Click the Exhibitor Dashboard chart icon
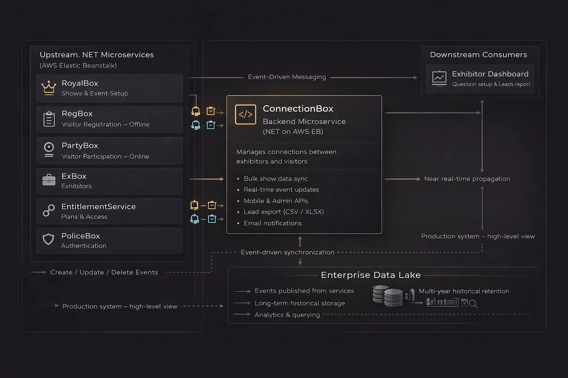Viewport: 568px width, 378px height. [x=439, y=78]
